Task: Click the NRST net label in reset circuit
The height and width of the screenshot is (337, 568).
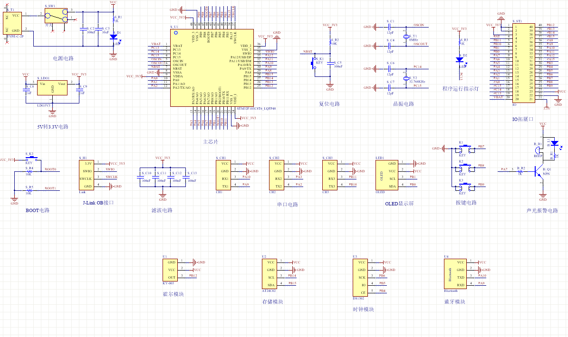Action: click(x=308, y=51)
